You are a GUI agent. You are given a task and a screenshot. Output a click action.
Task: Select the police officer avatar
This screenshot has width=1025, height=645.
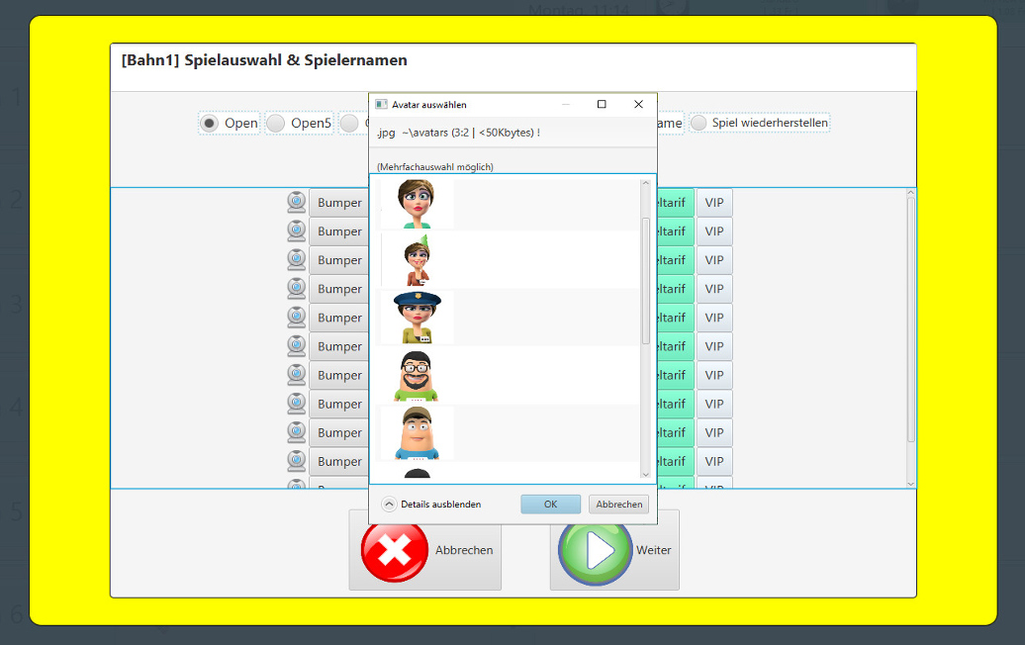[x=417, y=317]
